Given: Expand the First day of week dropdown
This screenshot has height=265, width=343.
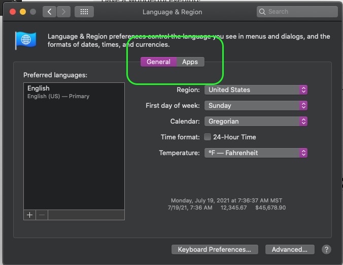Looking at the screenshot, I should [x=256, y=105].
